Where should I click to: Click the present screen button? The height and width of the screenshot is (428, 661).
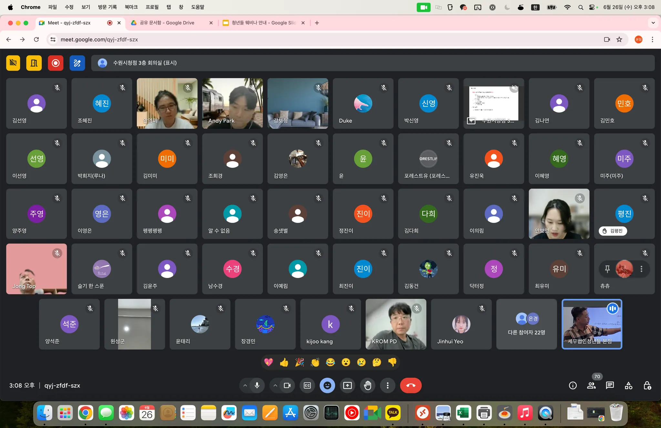(x=347, y=385)
